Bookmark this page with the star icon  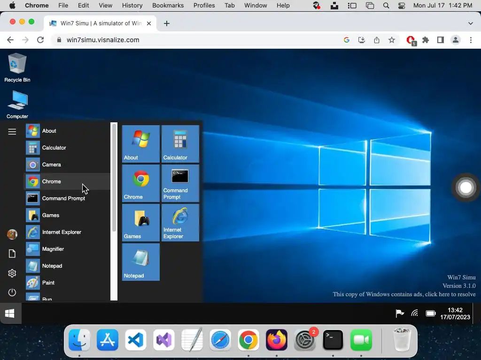click(x=392, y=40)
